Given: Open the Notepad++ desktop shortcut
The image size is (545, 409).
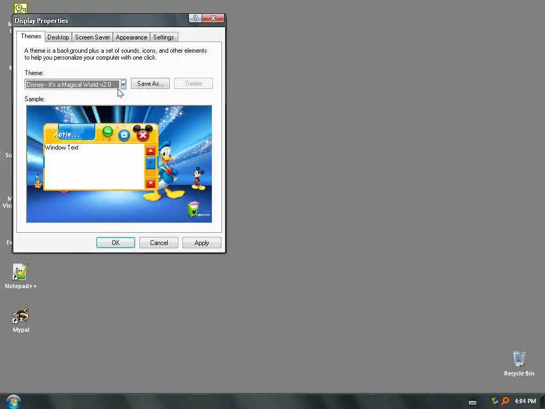Looking at the screenshot, I should [21, 276].
